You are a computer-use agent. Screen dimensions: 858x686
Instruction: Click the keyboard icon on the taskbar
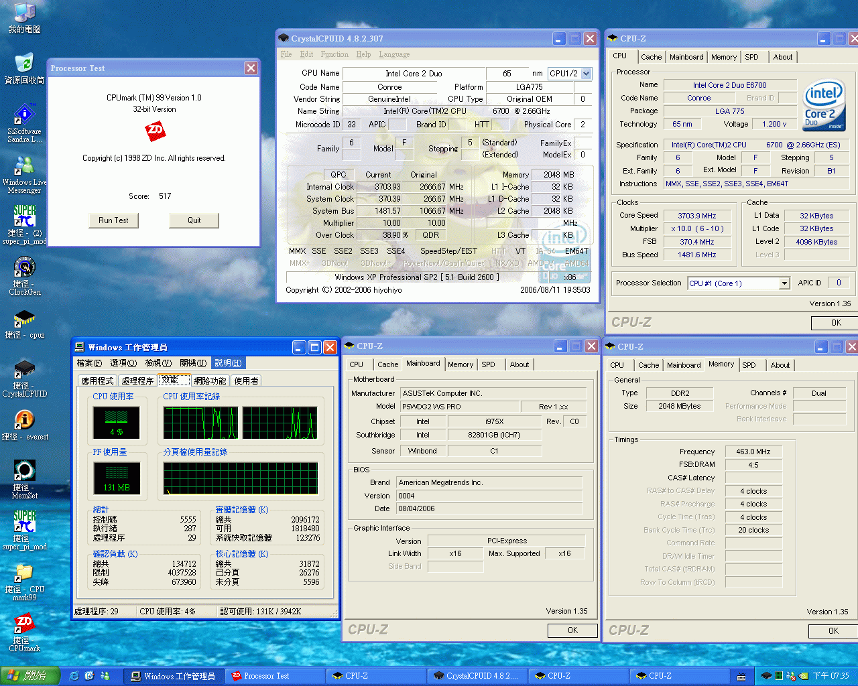coord(741,676)
